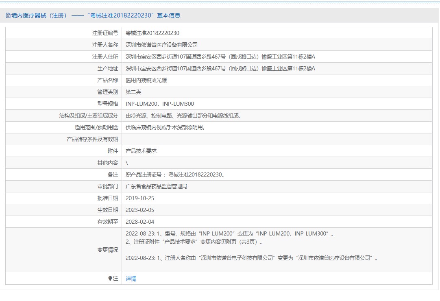Open the 详情 link in the 注 row
The height and width of the screenshot is (301, 440).
point(131,279)
